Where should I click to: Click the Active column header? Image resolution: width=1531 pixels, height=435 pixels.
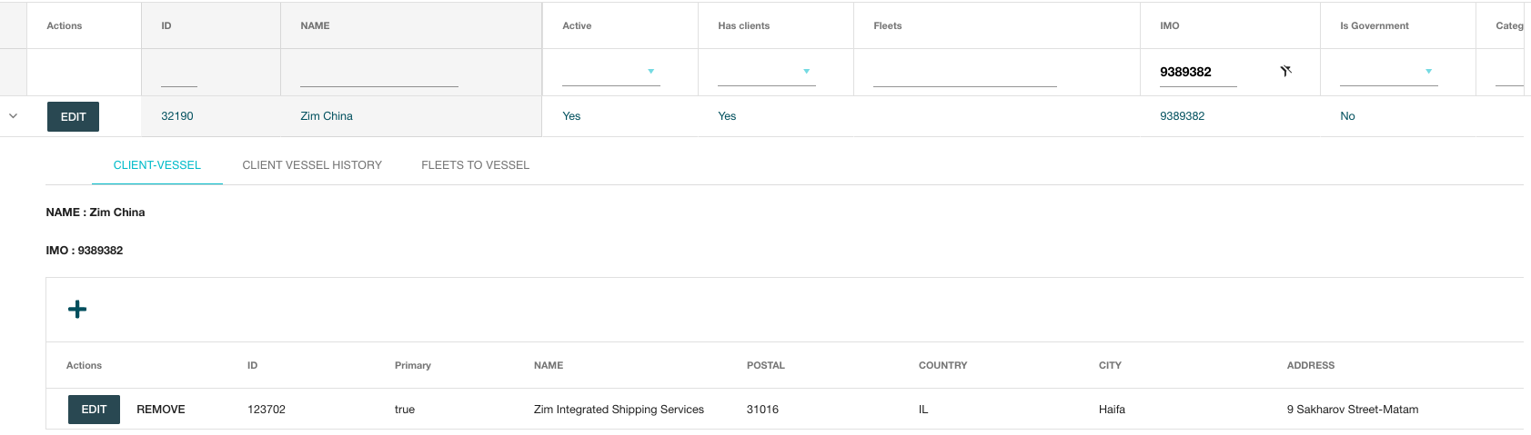click(577, 25)
